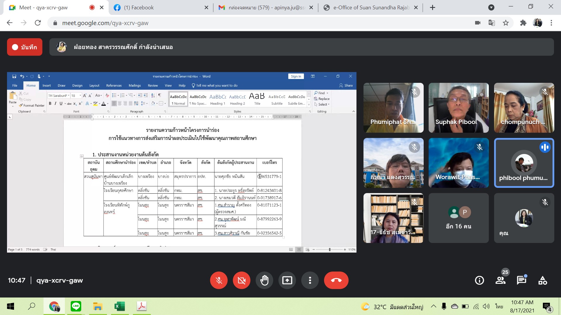This screenshot has height=315, width=561.
Task: Show the participants list with 25 badge
Action: [x=501, y=280]
